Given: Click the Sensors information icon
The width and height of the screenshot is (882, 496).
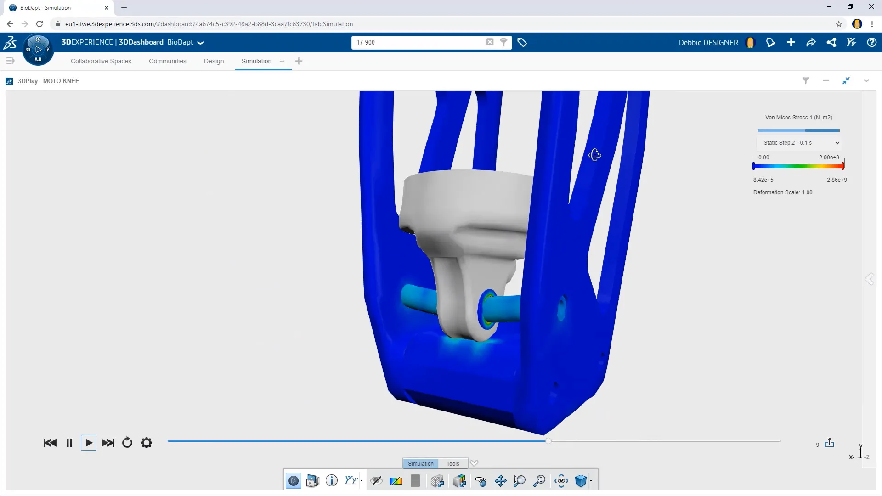Looking at the screenshot, I should click(x=332, y=480).
